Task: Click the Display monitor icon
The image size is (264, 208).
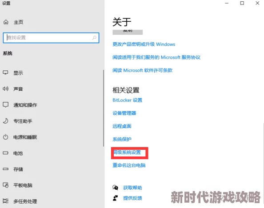Action: pos(5,73)
